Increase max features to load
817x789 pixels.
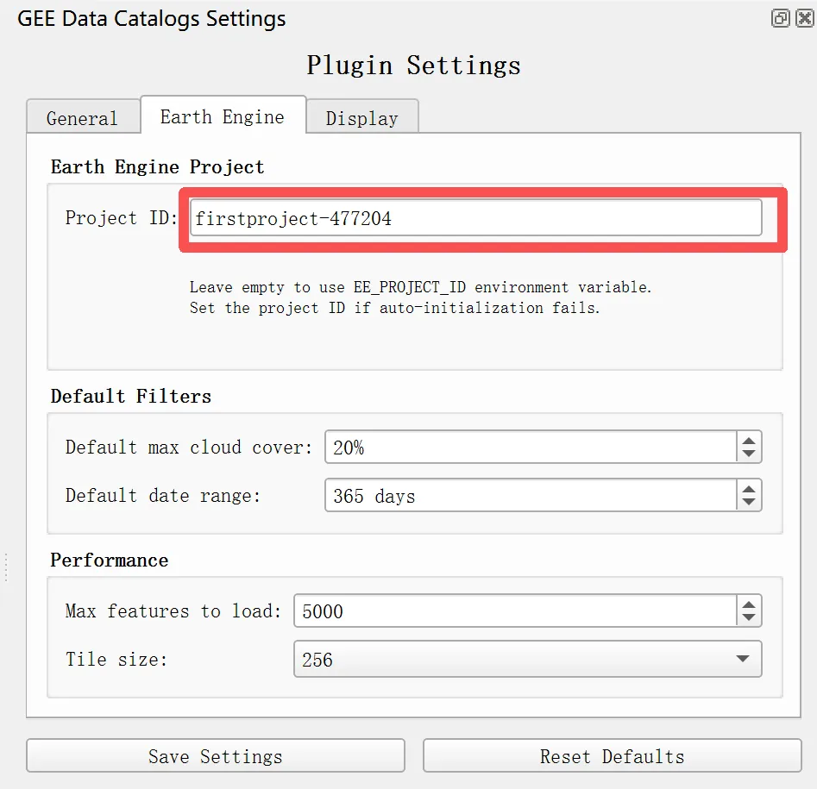coord(749,604)
